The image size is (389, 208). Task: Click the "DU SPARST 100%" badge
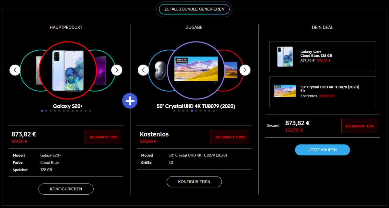[230, 137]
